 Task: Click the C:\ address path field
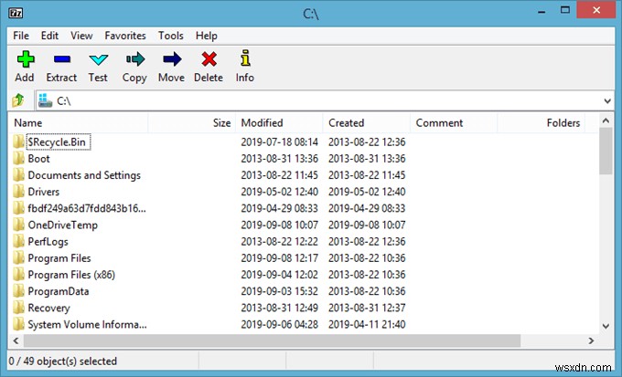click(325, 101)
